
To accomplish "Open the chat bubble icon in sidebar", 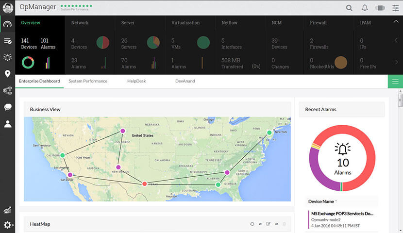I will 7,107.
